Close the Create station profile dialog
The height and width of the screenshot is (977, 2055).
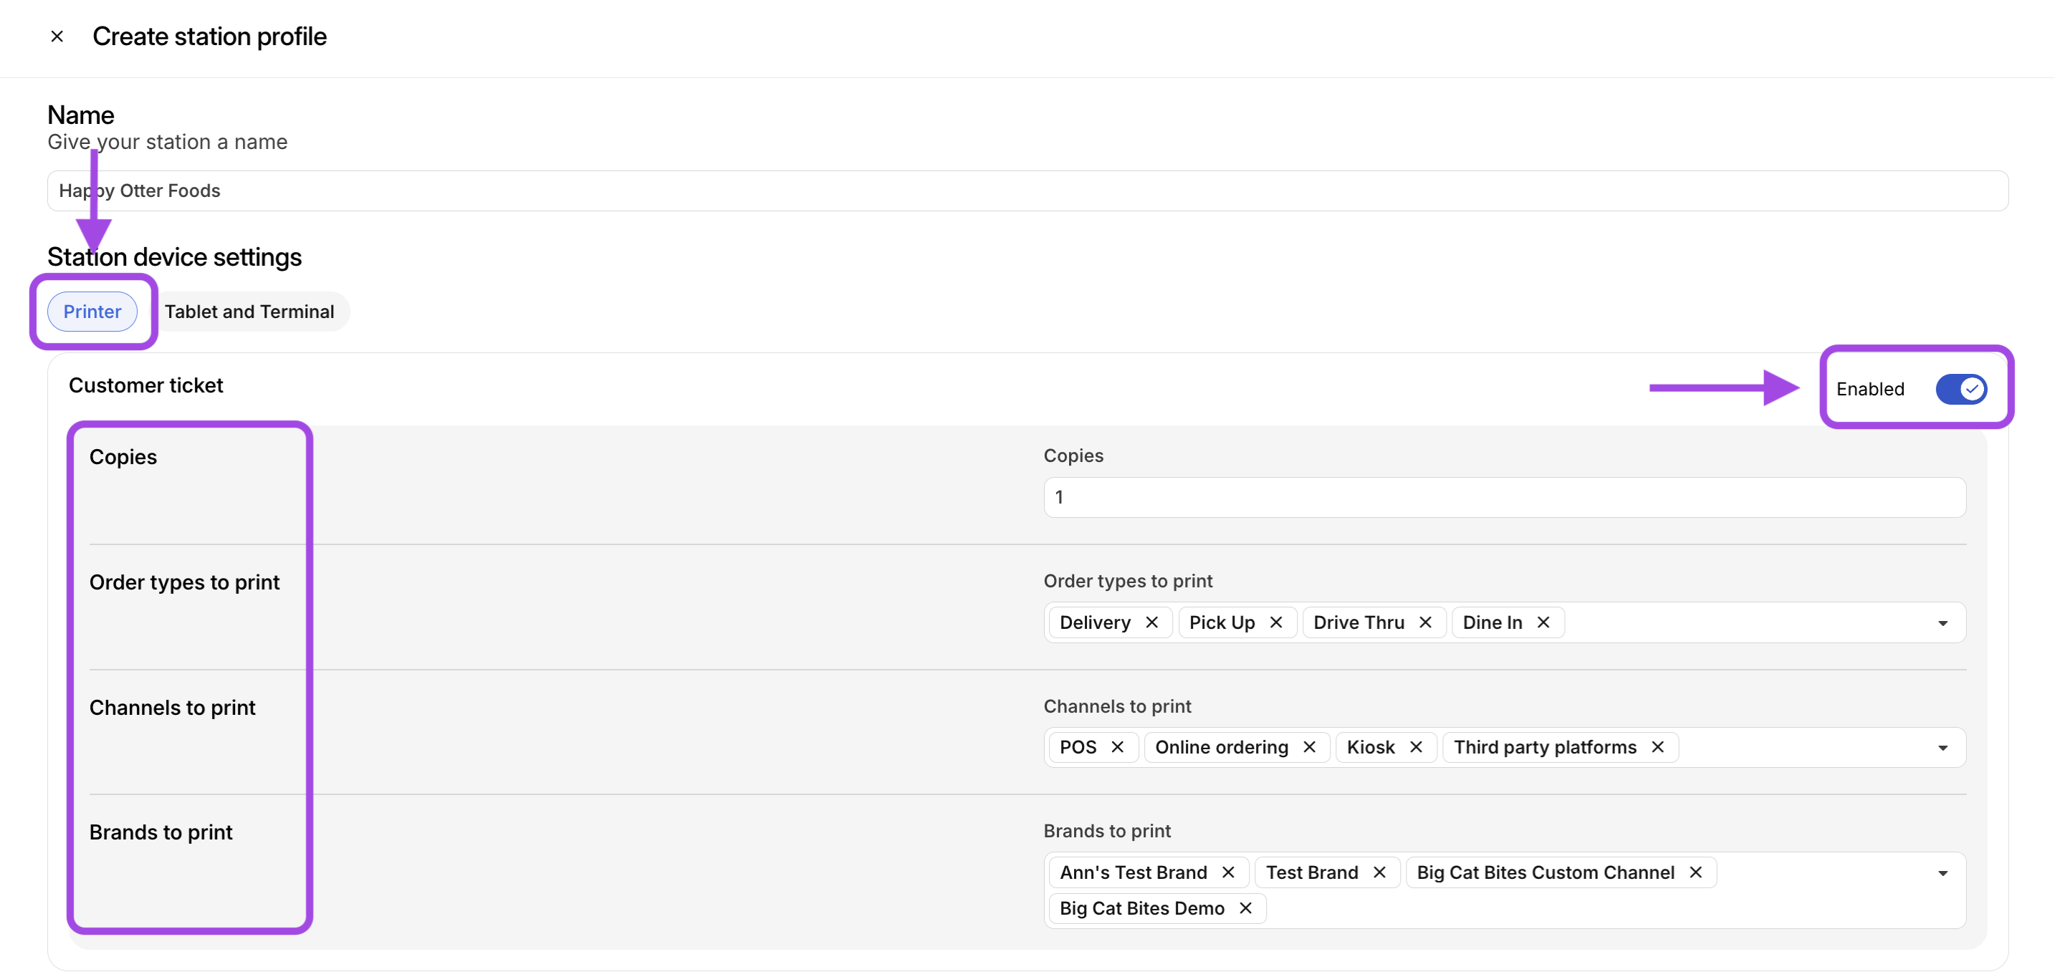[x=57, y=36]
